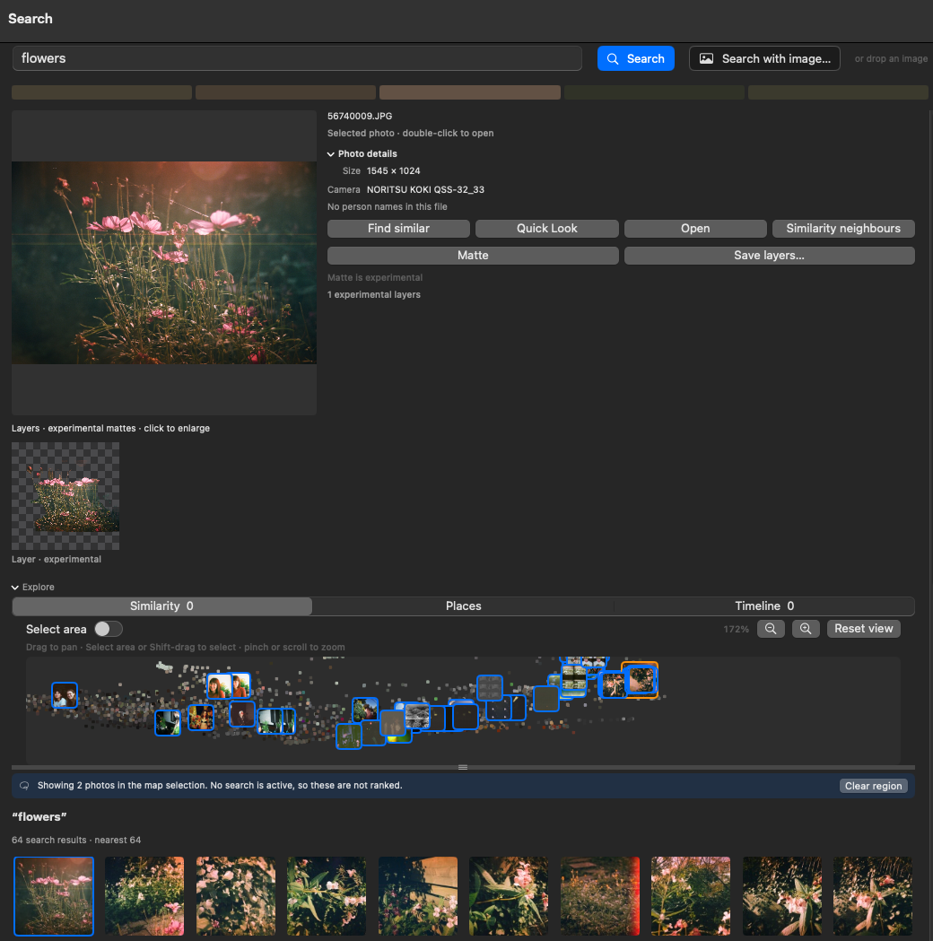Open Quick Look for selected photo
The image size is (933, 941).
coord(546,229)
